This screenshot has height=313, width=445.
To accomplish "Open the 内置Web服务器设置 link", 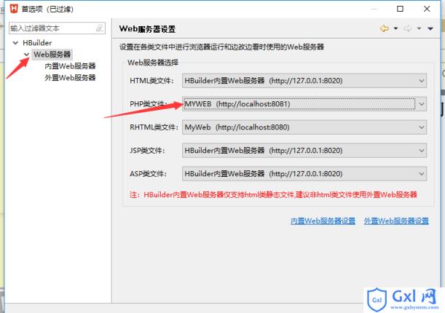I will (x=323, y=221).
